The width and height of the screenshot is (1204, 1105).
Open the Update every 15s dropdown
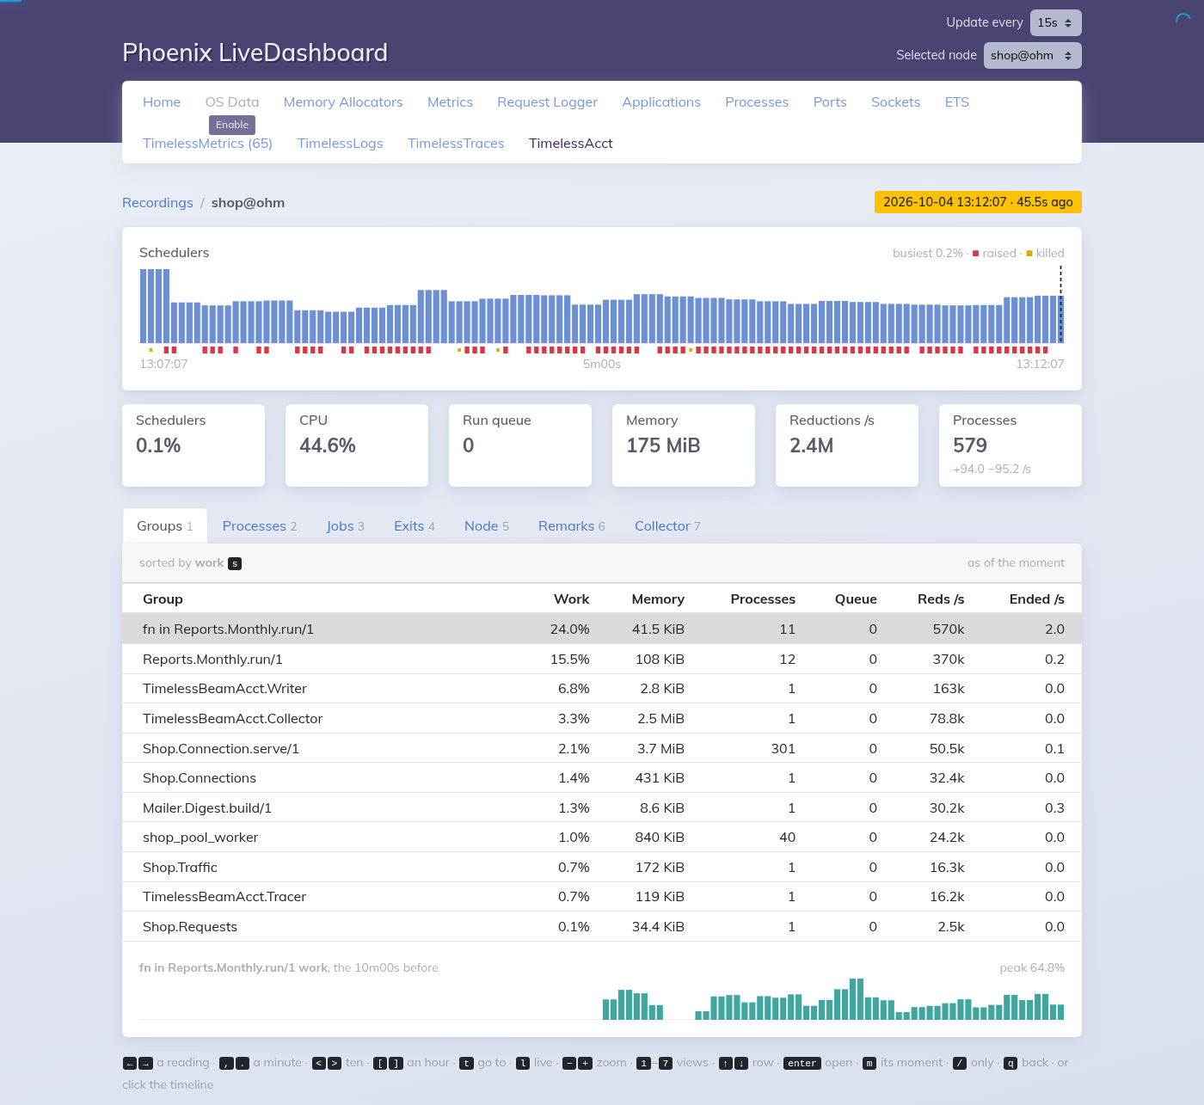(1055, 23)
